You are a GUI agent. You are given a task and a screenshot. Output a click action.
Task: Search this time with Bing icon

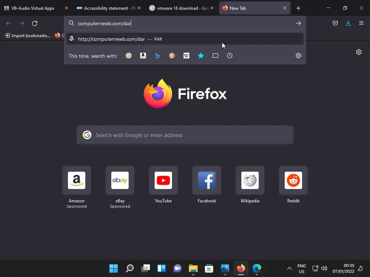click(158, 56)
